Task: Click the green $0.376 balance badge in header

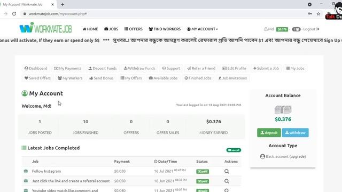Action: tap(282, 29)
